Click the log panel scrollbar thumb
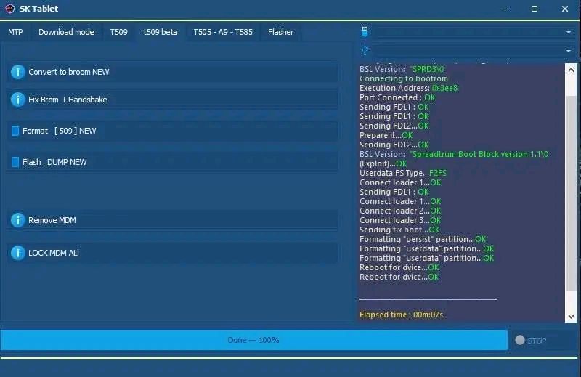 coord(571,192)
